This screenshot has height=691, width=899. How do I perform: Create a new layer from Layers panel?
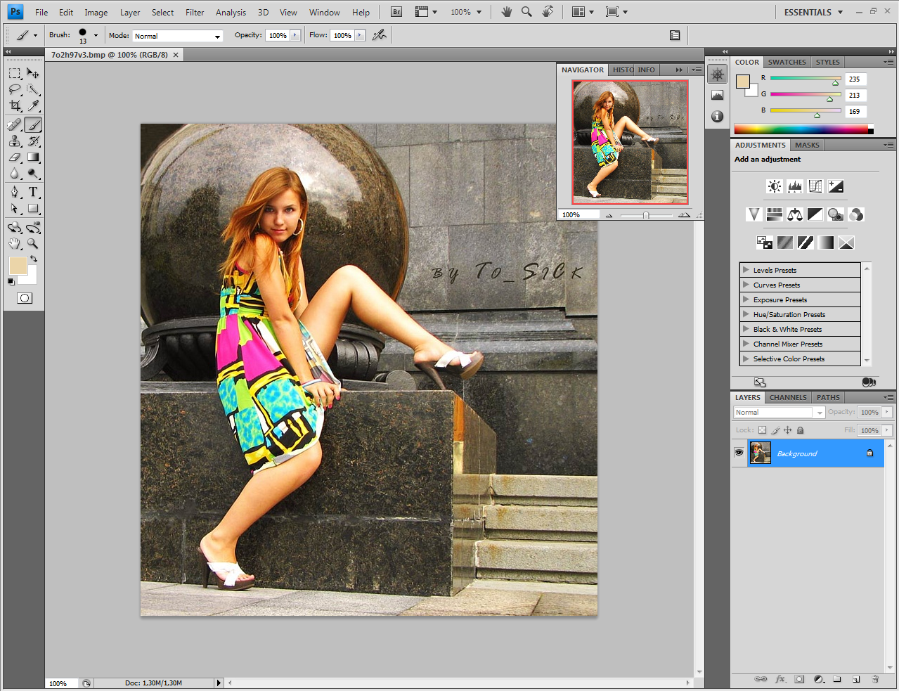tap(856, 679)
